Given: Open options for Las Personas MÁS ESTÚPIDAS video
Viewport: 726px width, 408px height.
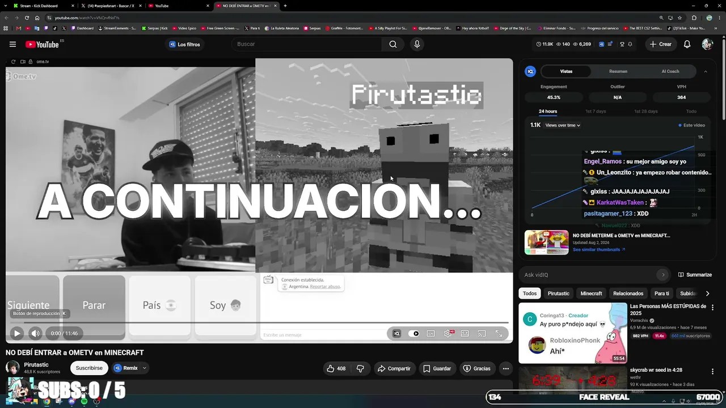Looking at the screenshot, I should click(x=713, y=307).
